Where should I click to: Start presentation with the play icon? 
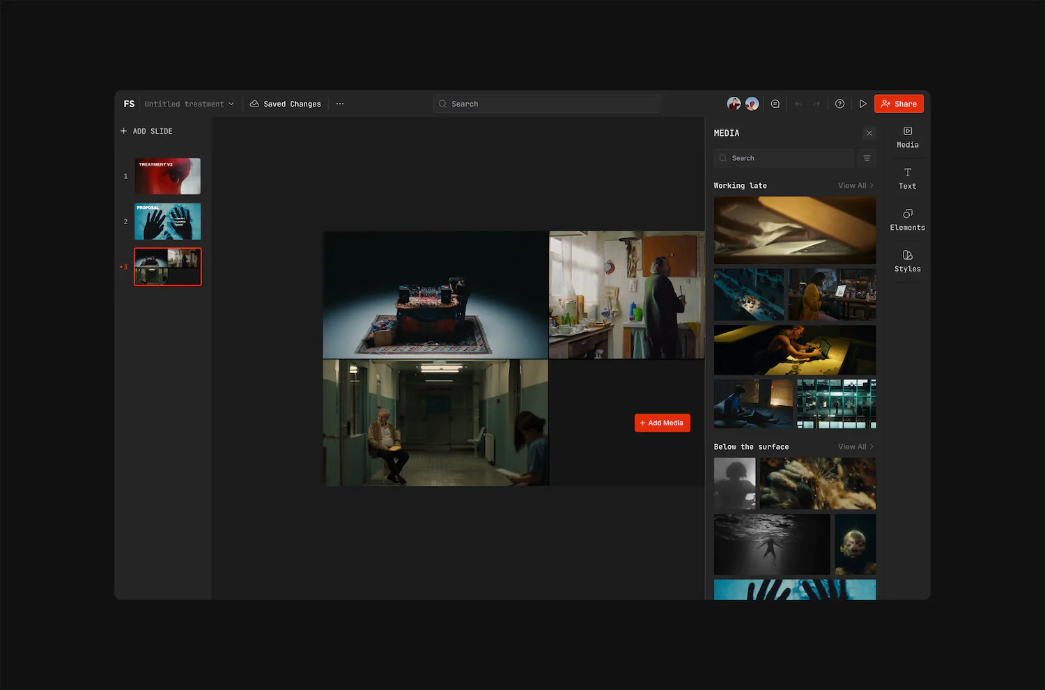[863, 103]
